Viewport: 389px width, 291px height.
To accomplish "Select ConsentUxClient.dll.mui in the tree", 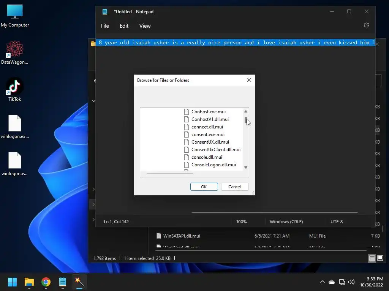I will [216, 149].
